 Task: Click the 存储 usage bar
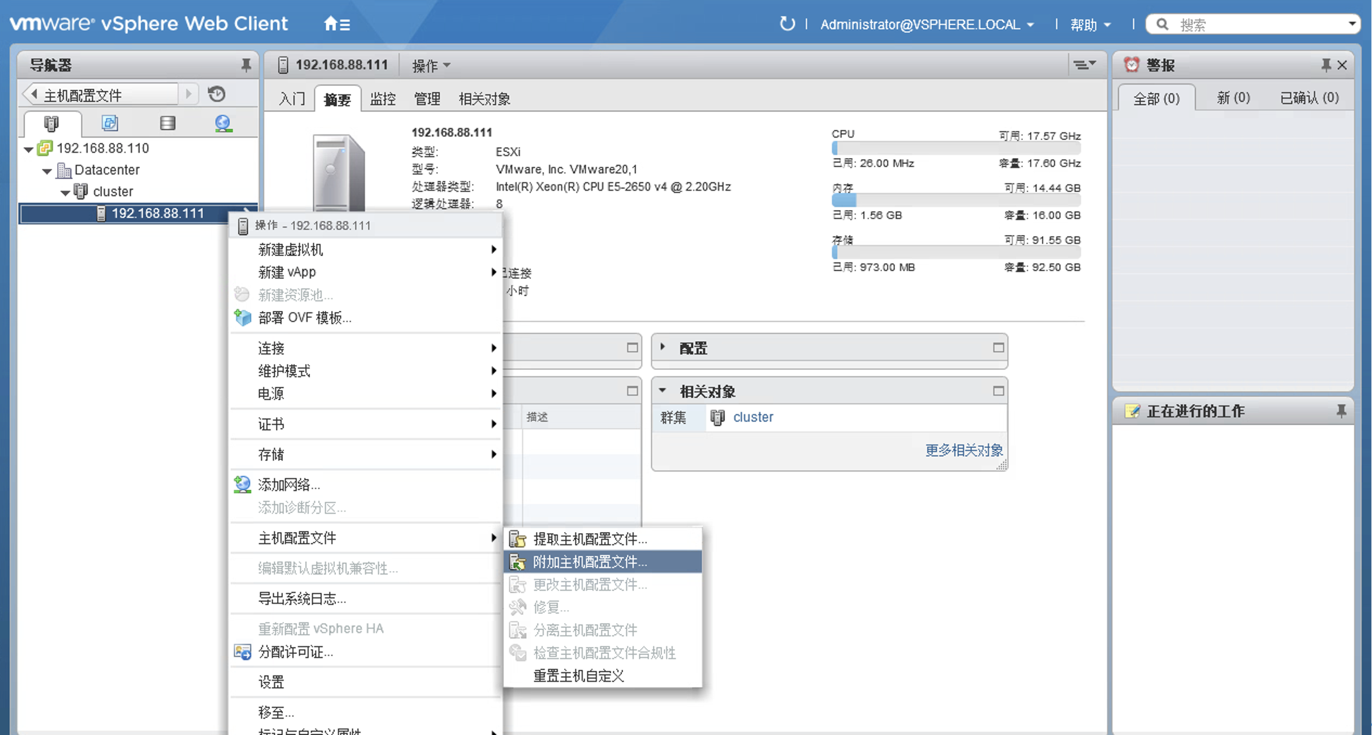pyautogui.click(x=956, y=253)
